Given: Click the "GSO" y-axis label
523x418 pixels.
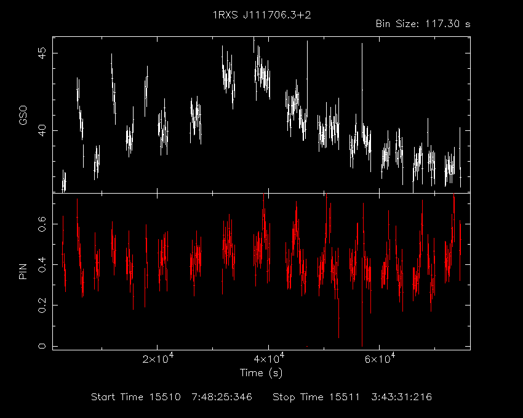Looking at the screenshot, I should tap(23, 115).
